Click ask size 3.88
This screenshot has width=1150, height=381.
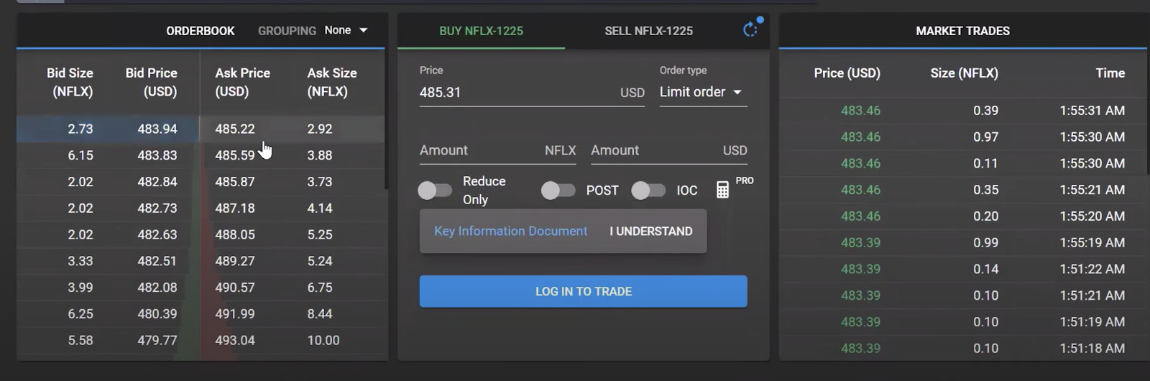coord(320,155)
